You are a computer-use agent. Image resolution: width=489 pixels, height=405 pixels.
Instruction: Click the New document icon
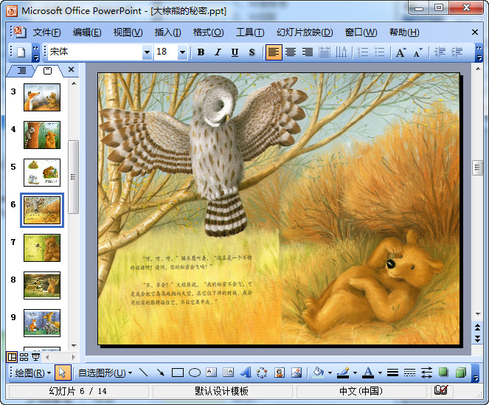pos(21,52)
